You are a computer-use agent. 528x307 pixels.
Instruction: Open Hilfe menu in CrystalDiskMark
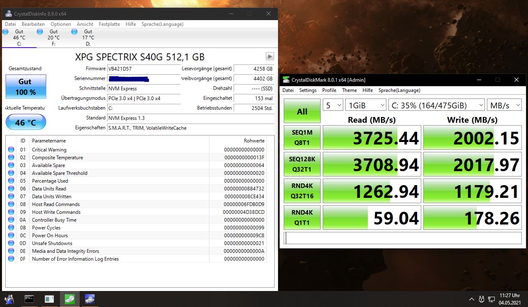(368, 90)
